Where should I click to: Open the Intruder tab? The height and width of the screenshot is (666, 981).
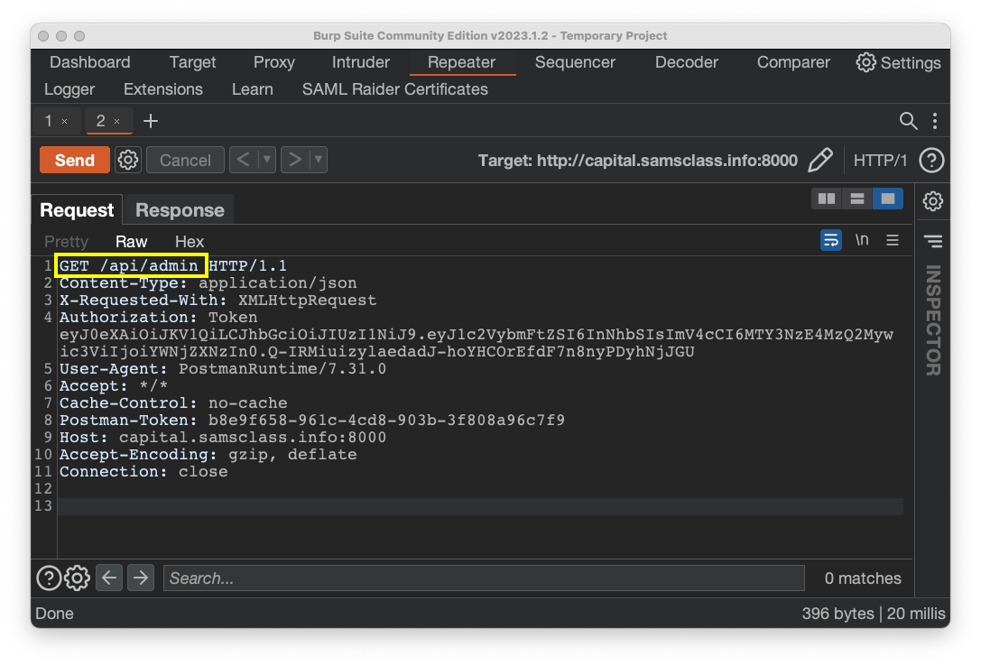pos(361,62)
